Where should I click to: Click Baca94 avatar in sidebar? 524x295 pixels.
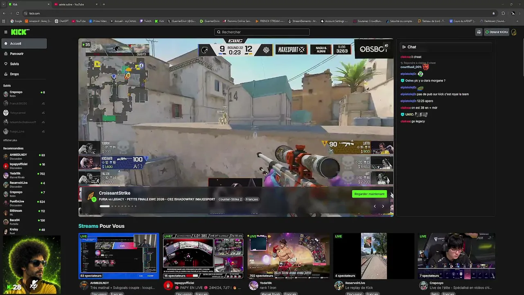click(x=6, y=222)
